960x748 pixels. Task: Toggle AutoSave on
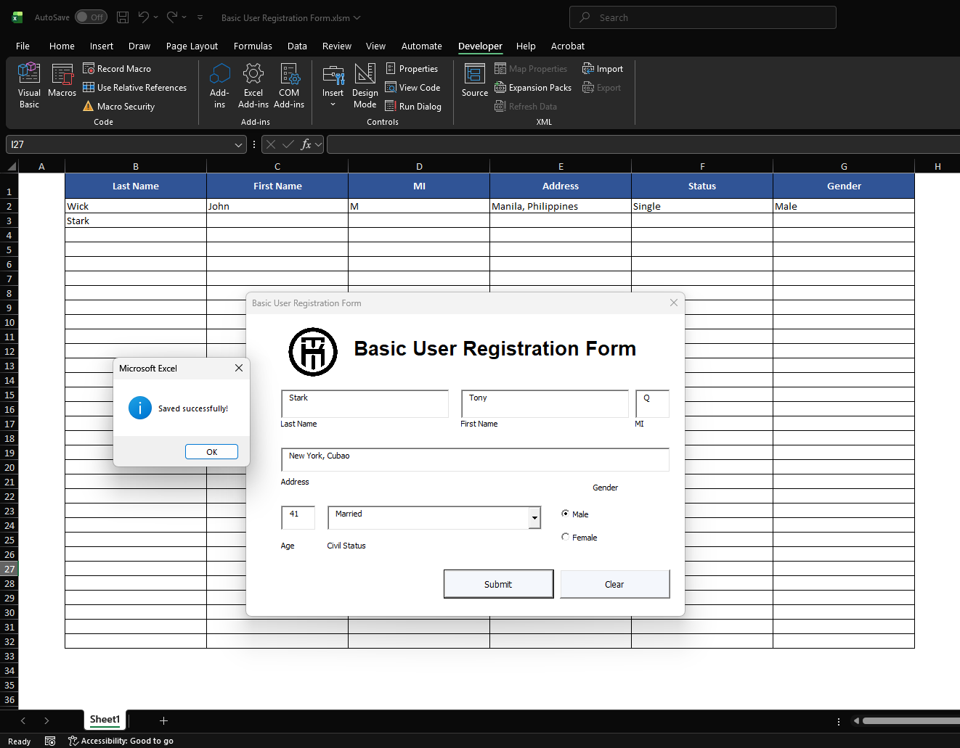(x=91, y=16)
